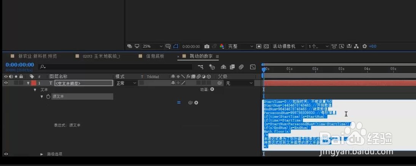Switch to 新农业 新科技 预览 tab
The height and width of the screenshot is (166, 416).
click(37, 56)
